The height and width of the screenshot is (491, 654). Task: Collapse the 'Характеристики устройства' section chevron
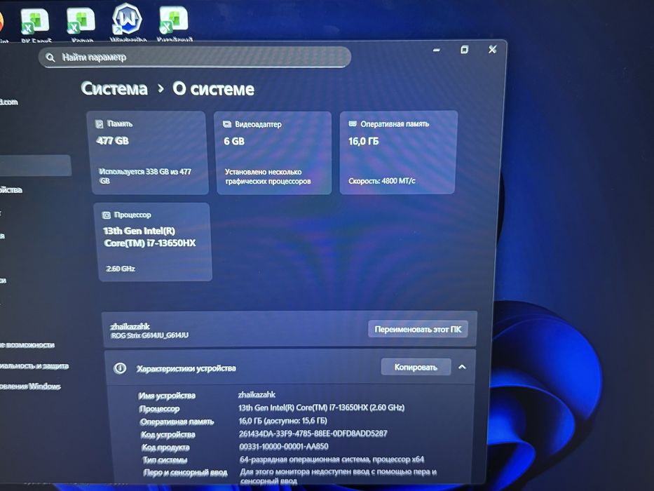(x=462, y=367)
